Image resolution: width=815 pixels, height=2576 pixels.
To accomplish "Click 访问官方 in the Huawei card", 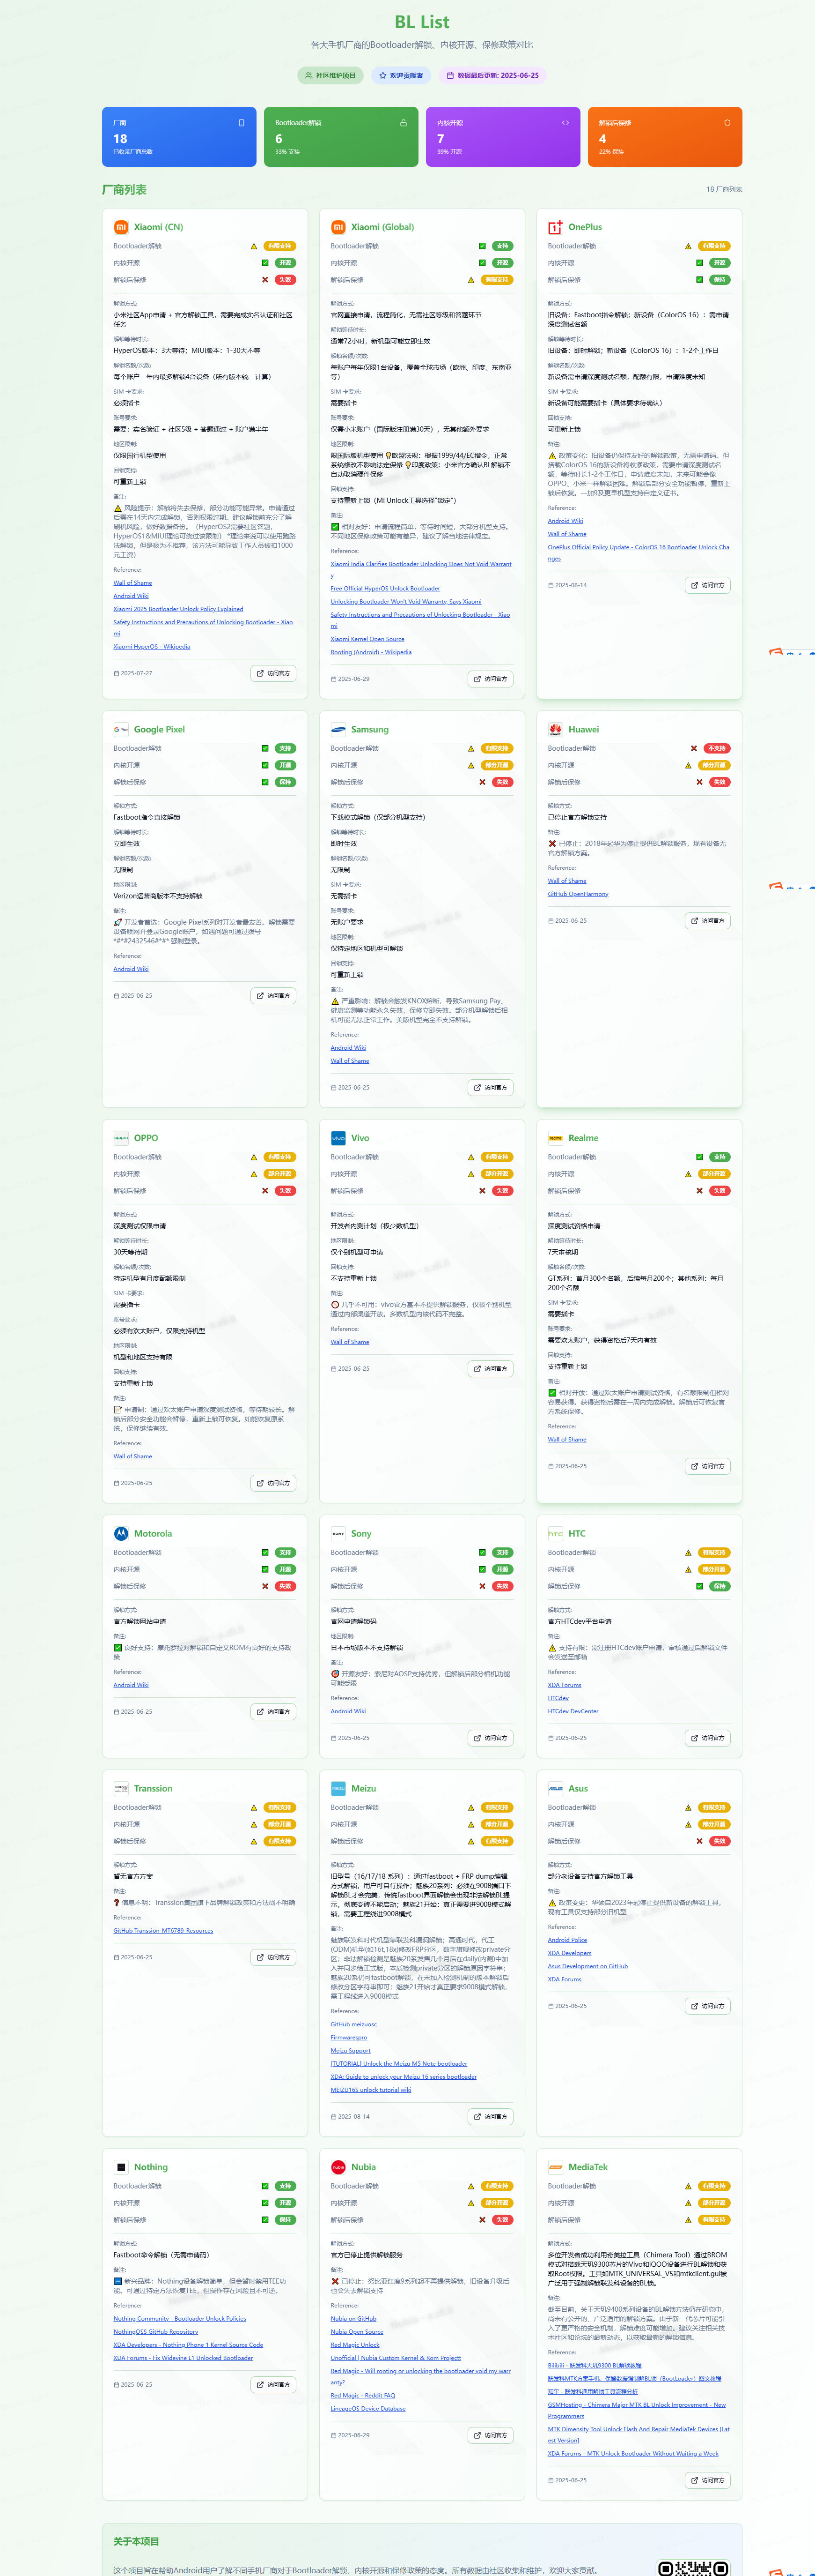I will coord(707,921).
